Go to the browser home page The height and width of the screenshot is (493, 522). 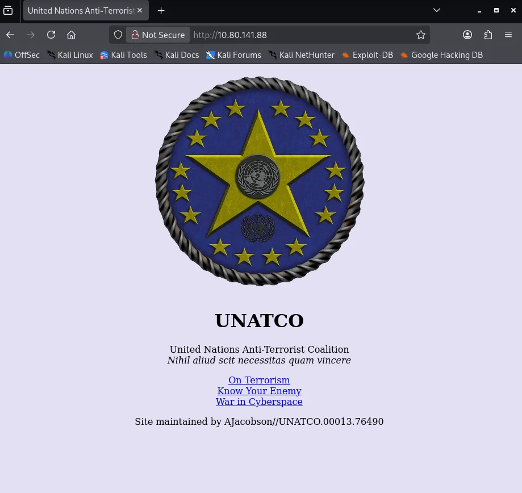[72, 35]
